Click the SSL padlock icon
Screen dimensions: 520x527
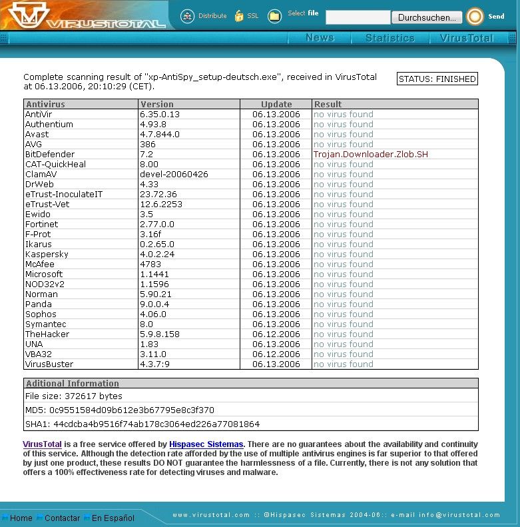coord(239,16)
